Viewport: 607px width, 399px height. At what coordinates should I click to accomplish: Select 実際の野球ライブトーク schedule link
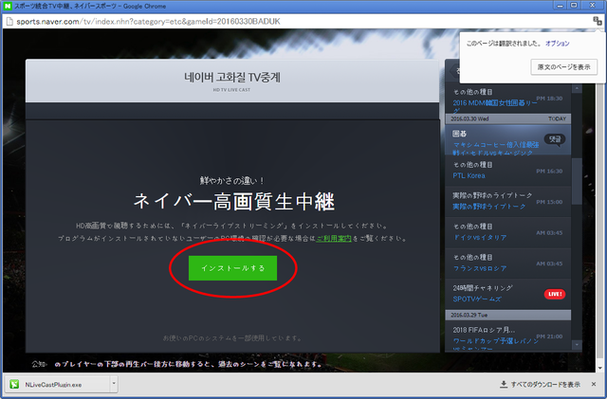[489, 207]
